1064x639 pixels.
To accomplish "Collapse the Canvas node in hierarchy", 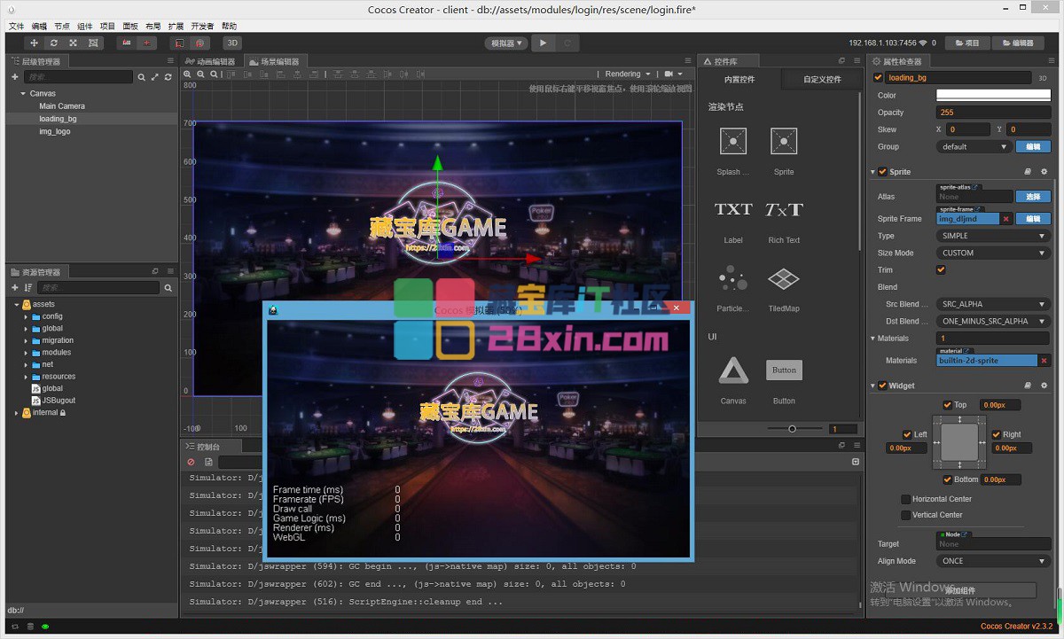I will point(22,93).
